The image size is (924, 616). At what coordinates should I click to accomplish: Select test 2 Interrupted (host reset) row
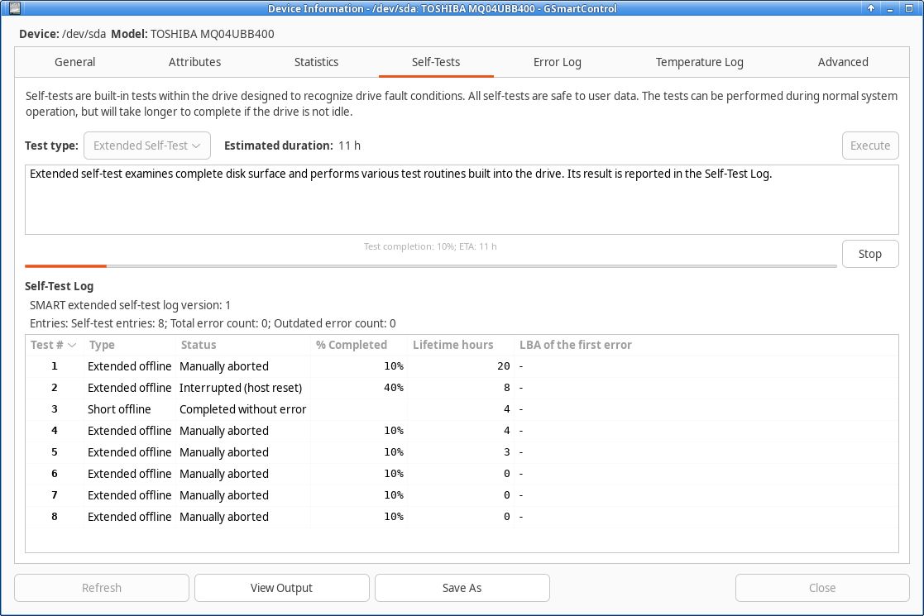pos(462,388)
